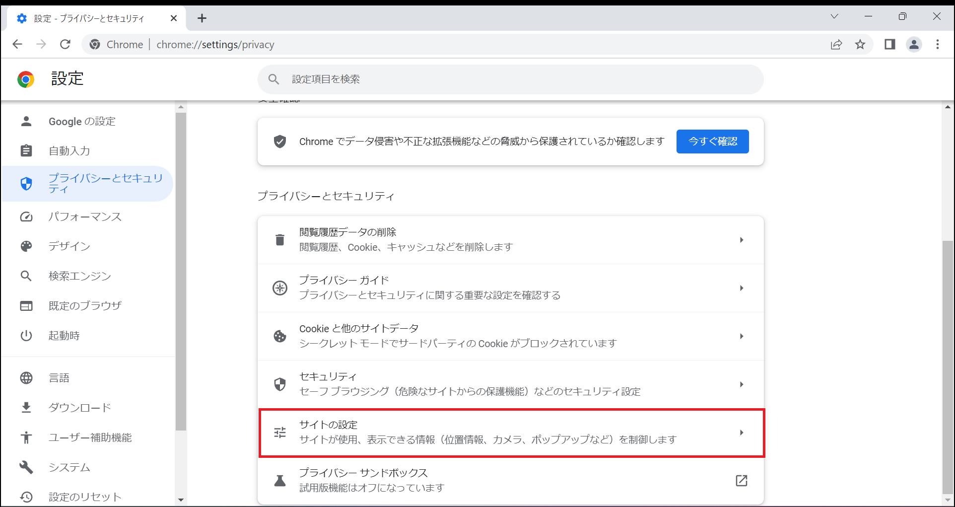This screenshot has height=507, width=955.
Task: Select the 検索エンジン magnifier icon
Action: tap(26, 276)
